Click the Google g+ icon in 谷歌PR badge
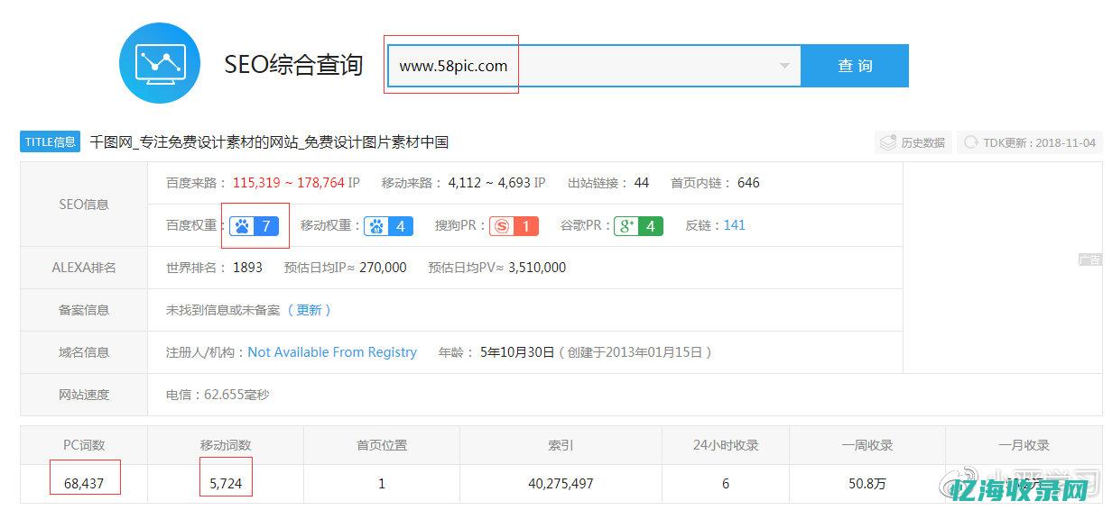Screen dimensions: 1112x510 pyautogui.click(x=626, y=226)
